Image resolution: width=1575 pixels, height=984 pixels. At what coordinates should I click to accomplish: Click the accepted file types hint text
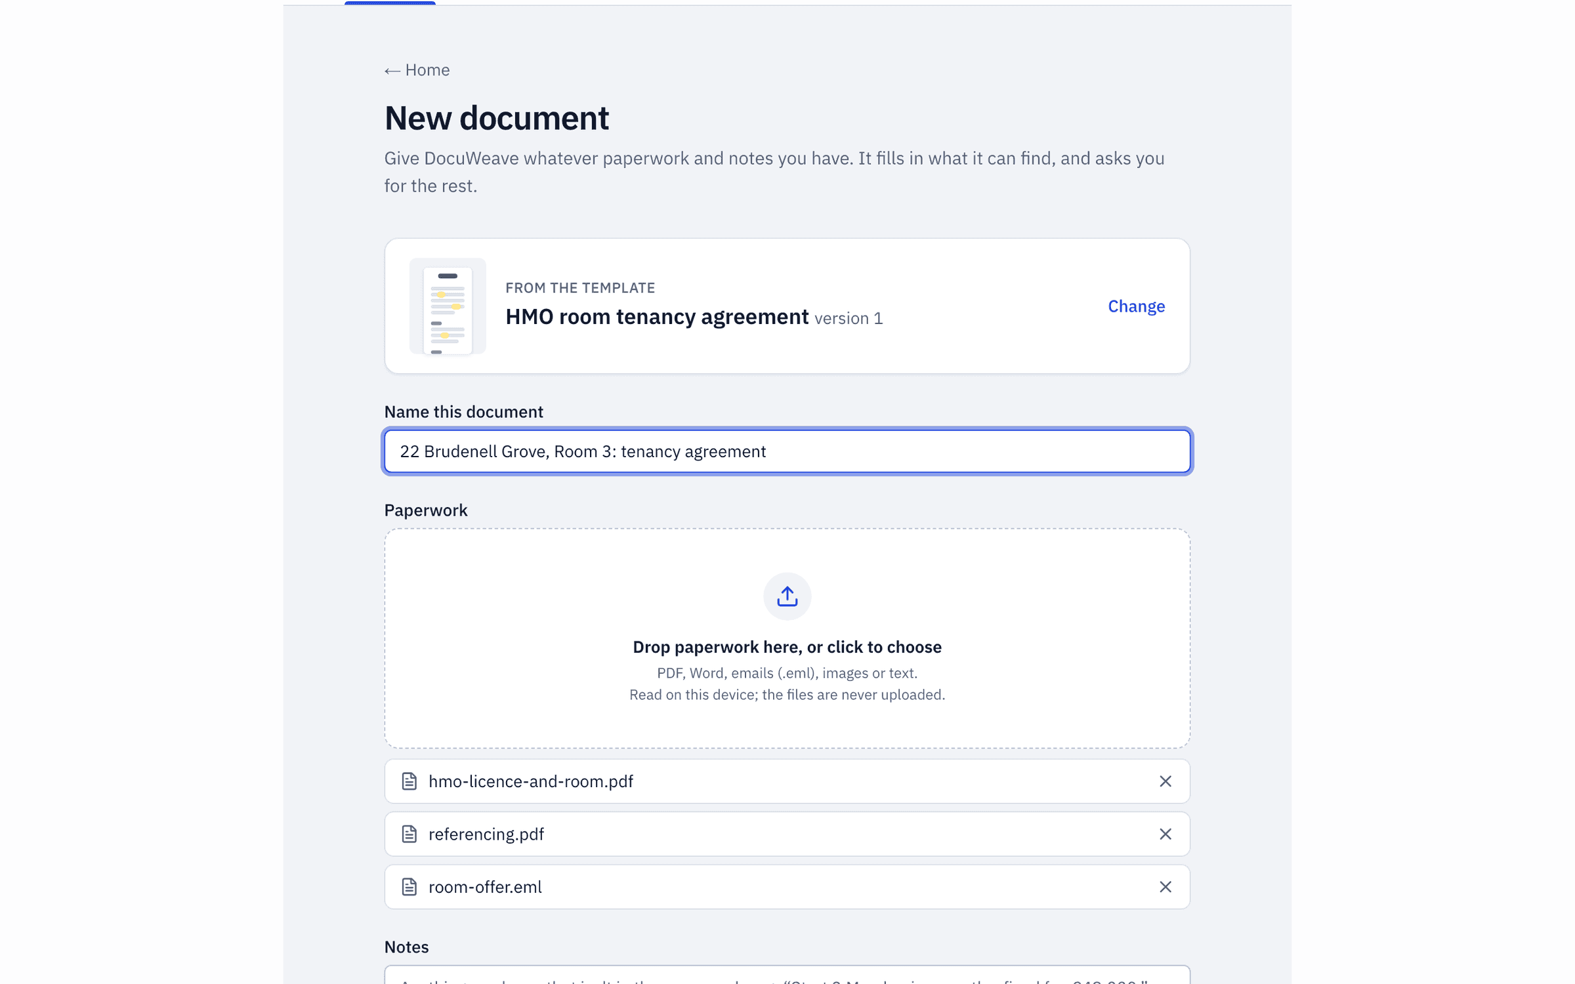pos(787,673)
